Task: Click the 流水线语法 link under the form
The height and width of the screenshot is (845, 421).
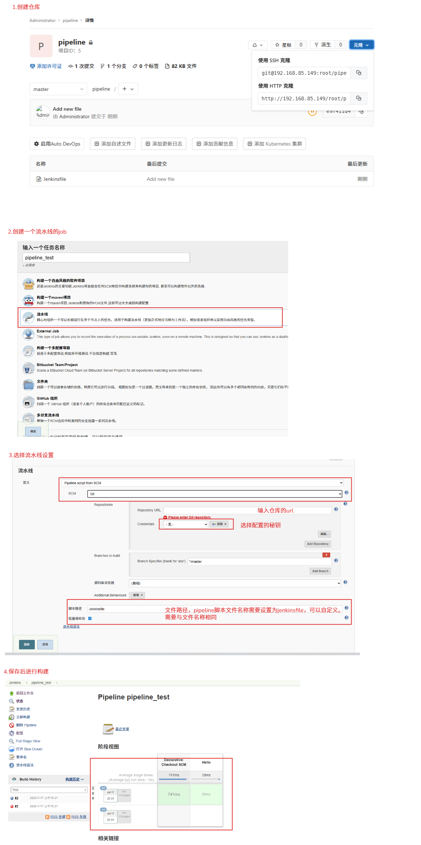Action: tap(71, 626)
